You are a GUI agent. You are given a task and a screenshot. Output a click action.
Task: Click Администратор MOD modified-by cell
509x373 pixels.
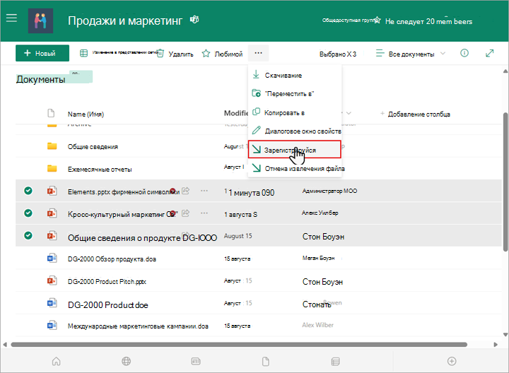(329, 191)
